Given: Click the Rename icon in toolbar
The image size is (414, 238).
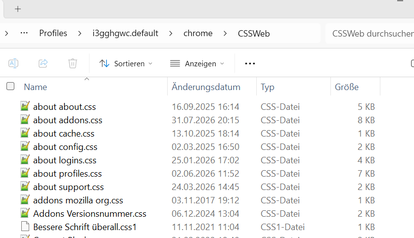Looking at the screenshot, I should click(13, 63).
